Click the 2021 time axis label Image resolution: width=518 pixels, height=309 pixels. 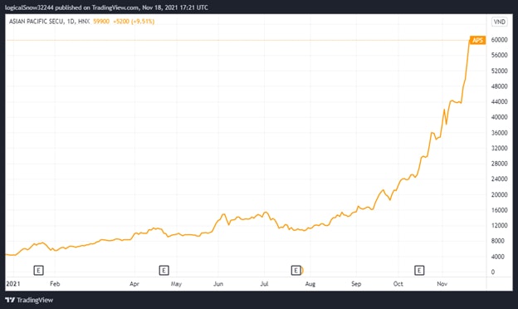tap(13, 283)
